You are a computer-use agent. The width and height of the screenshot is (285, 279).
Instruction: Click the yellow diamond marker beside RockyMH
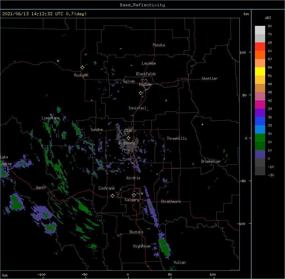83,67
